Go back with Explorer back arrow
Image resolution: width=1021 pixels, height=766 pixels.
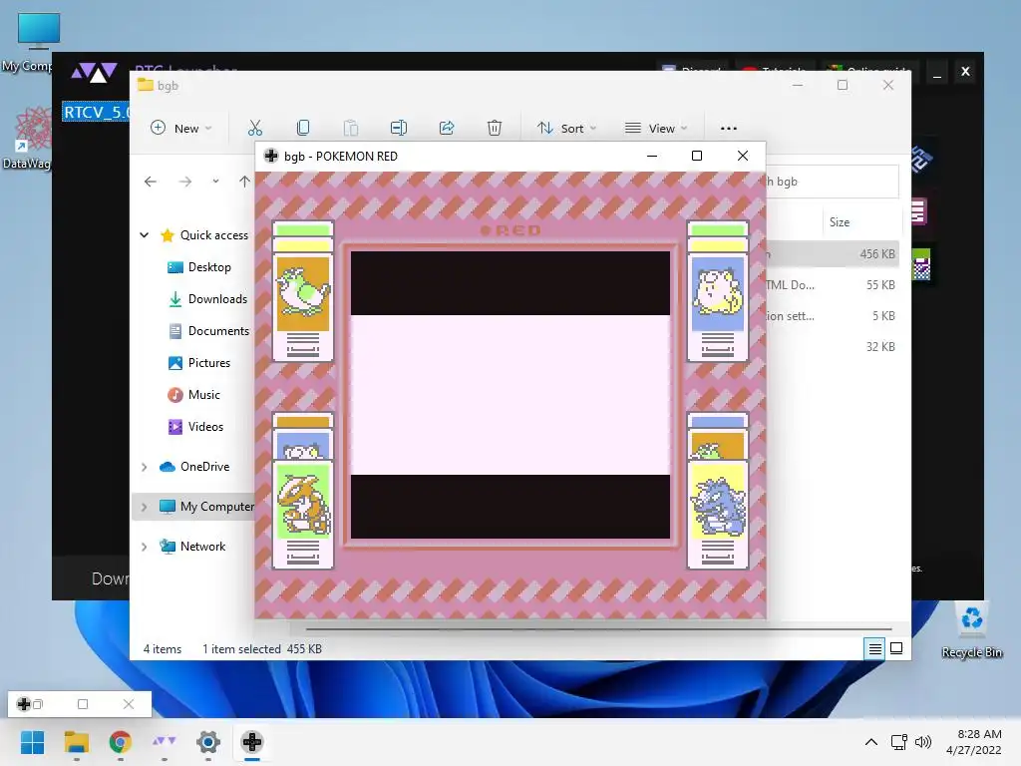click(151, 182)
